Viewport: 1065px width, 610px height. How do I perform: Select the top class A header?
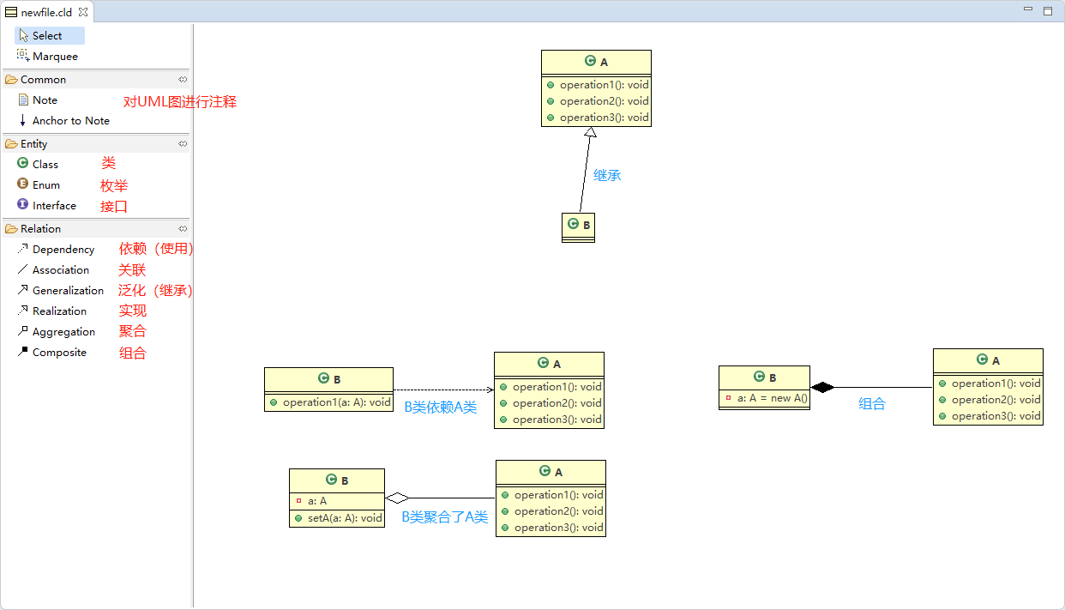tap(596, 62)
